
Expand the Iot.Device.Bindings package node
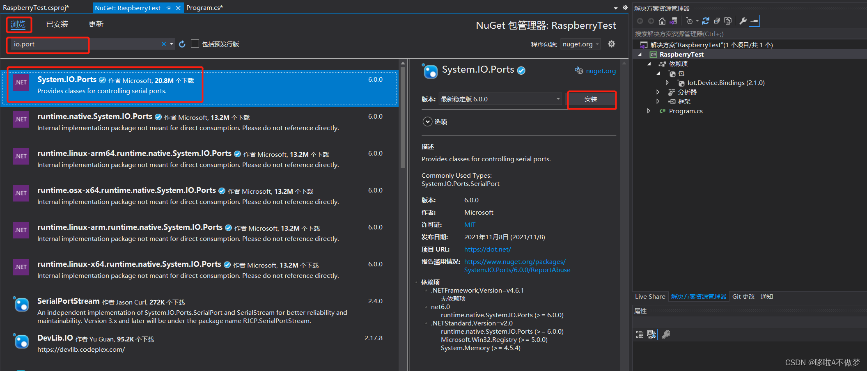tap(667, 83)
